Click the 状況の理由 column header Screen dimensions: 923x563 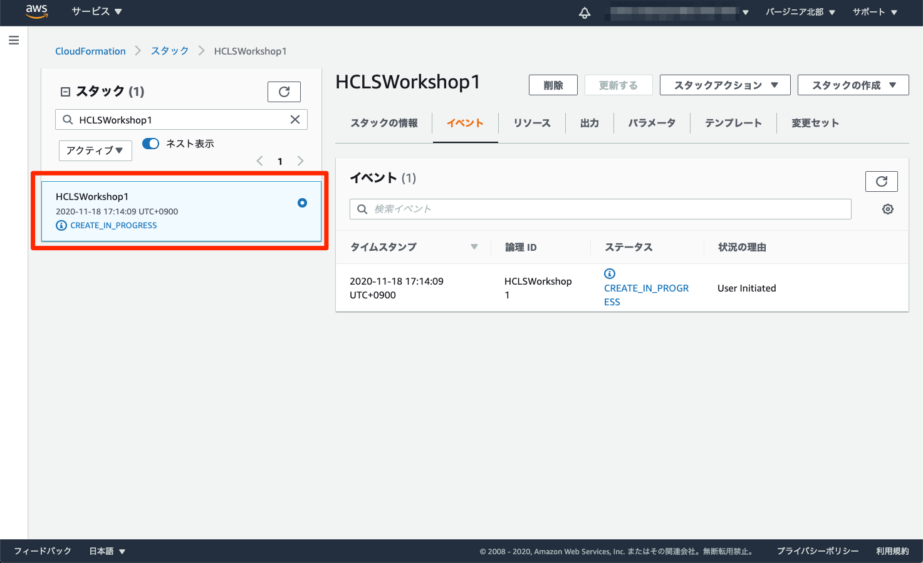click(x=742, y=247)
